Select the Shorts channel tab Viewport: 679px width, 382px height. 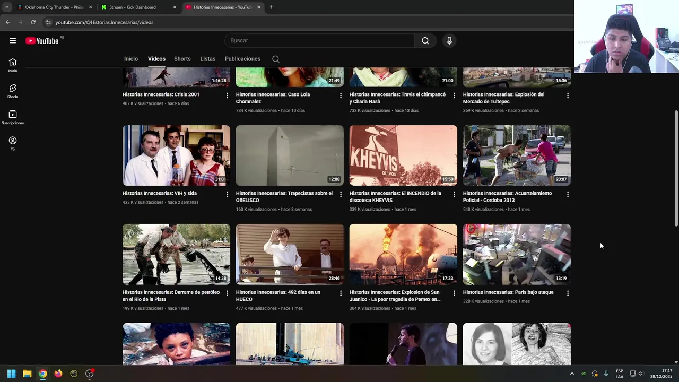[182, 59]
